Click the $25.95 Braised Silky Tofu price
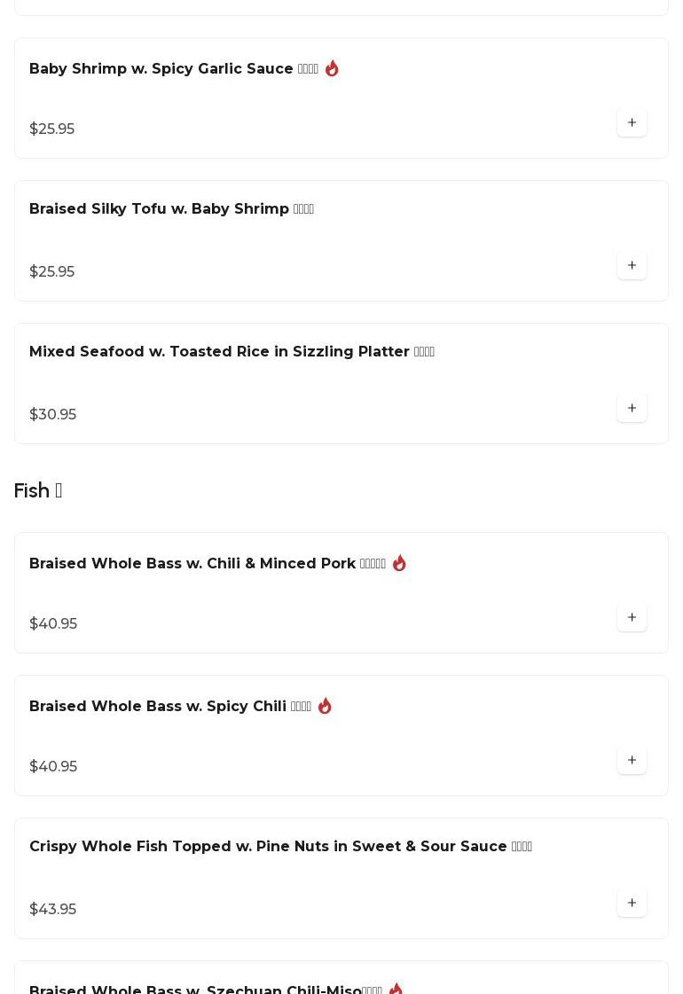Image resolution: width=683 pixels, height=994 pixels. tap(51, 271)
